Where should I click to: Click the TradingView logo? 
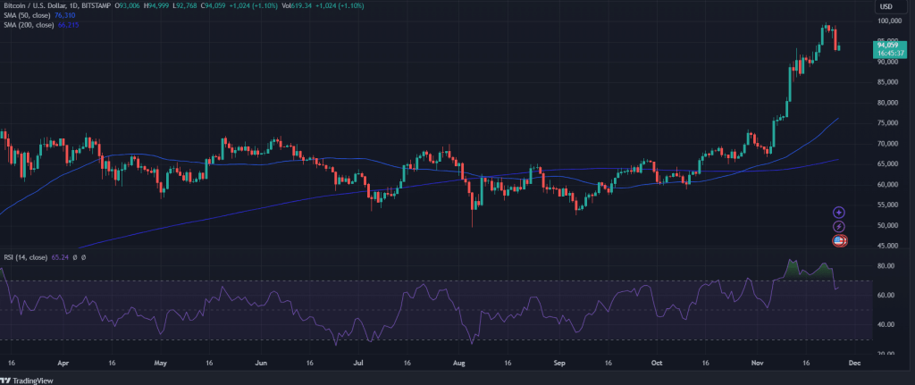[28, 381]
